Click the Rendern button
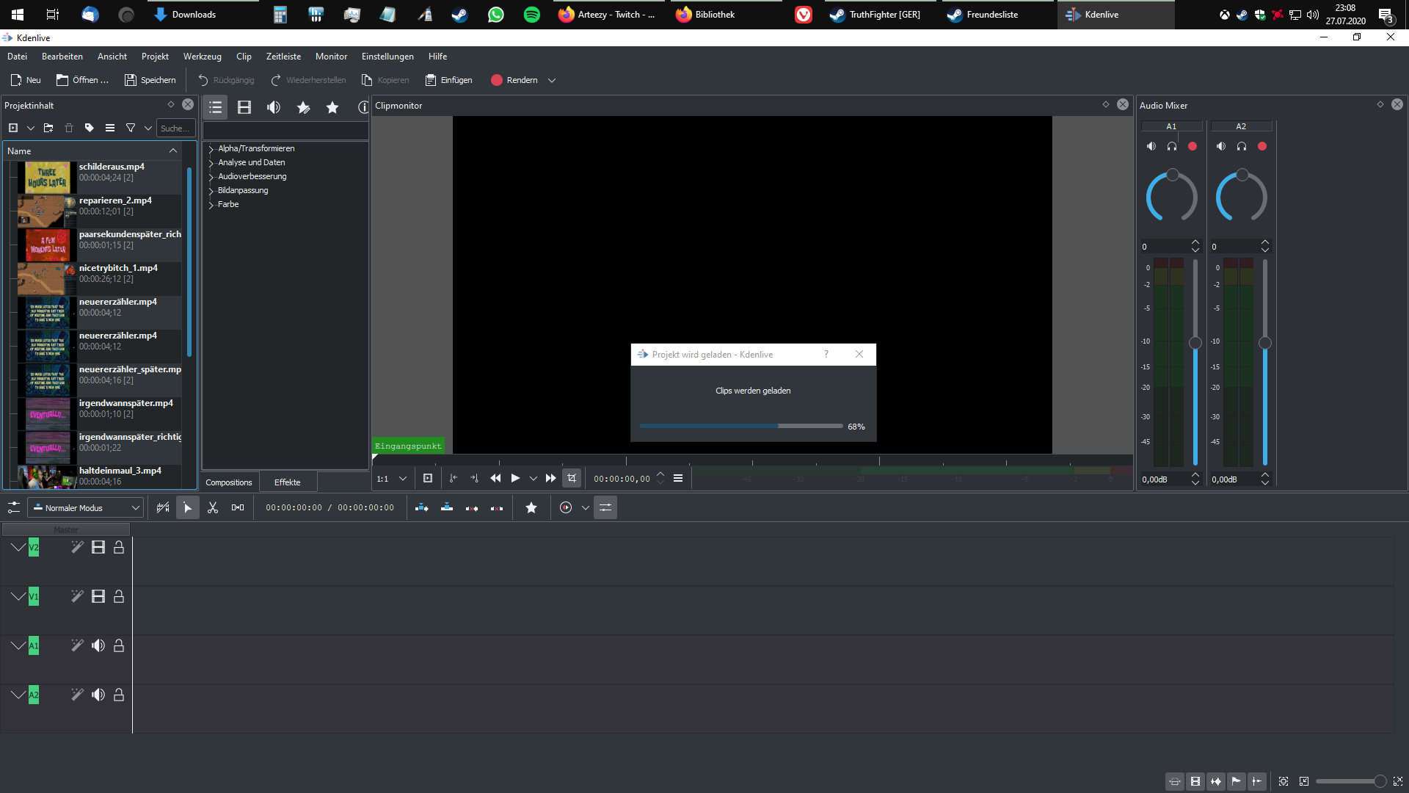Viewport: 1409px width, 793px height. pos(514,80)
